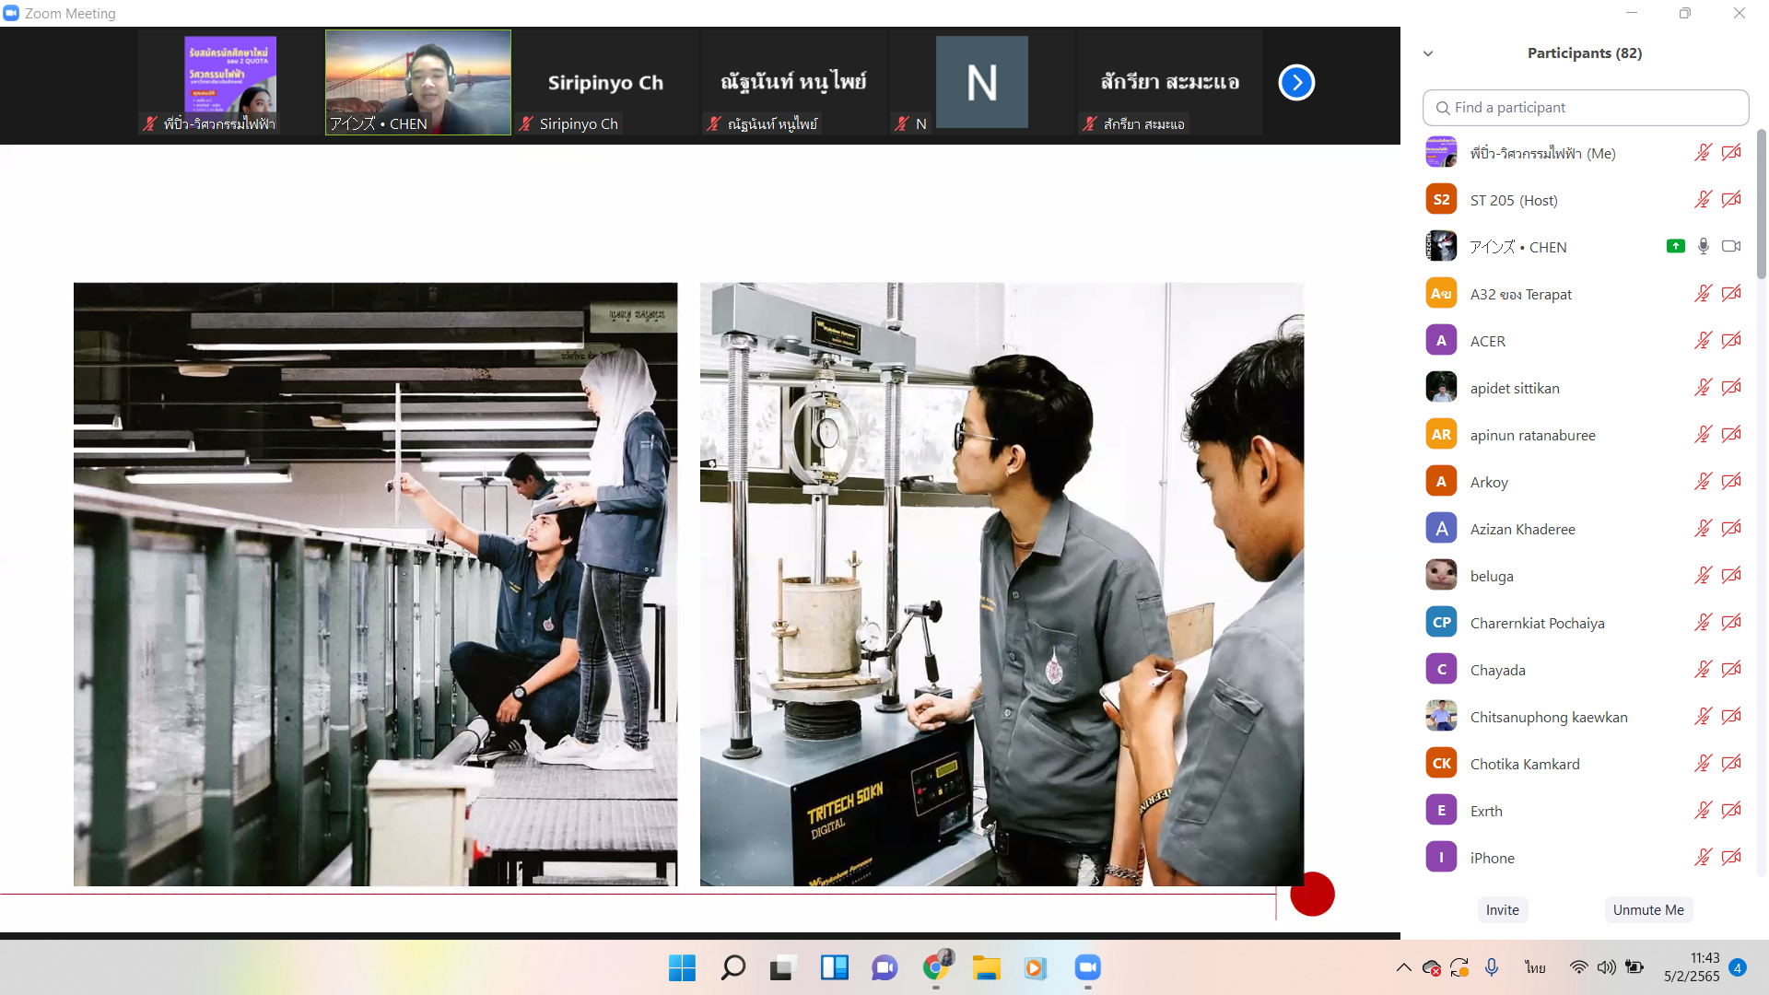
Task: Toggle crossed-out video icon for beluga
Action: (x=1731, y=576)
